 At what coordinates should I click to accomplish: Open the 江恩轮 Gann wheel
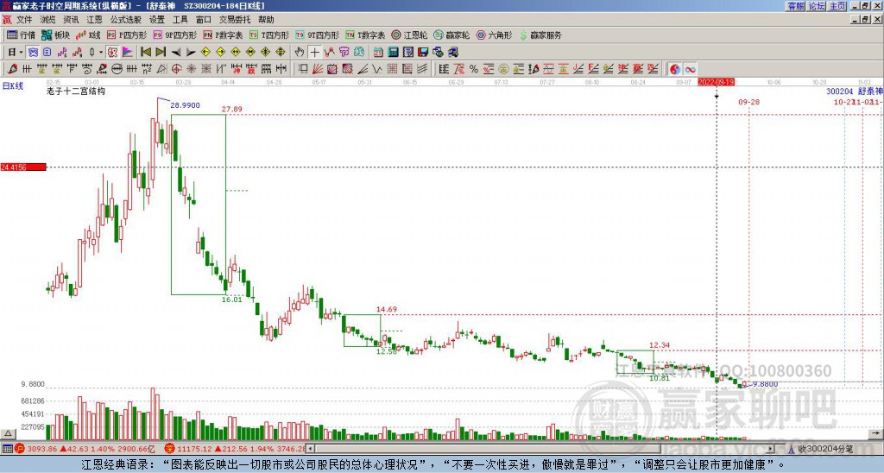click(409, 35)
